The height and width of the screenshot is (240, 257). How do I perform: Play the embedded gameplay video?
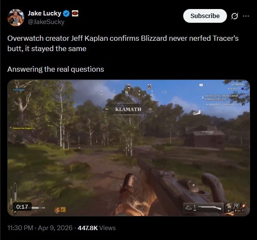pyautogui.click(x=129, y=148)
